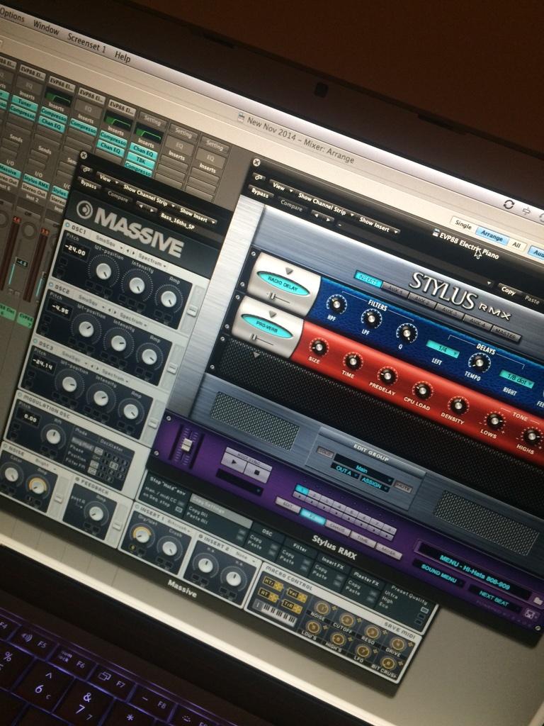The image size is (544, 726).
Task: Open the right delay 1/8 dot dropdown
Action: point(516,380)
